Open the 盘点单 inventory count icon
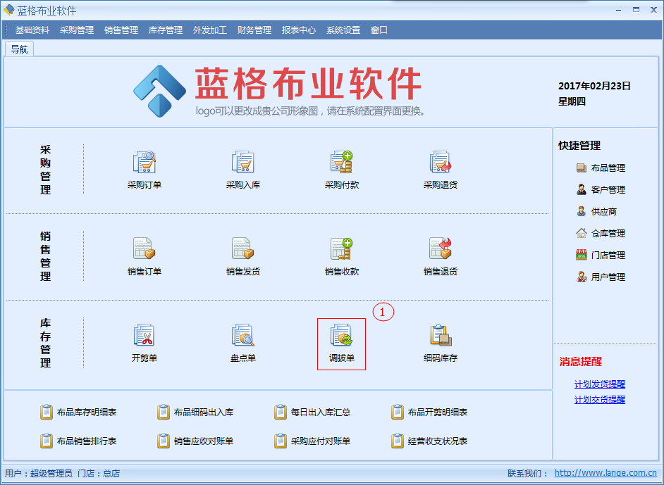 [x=243, y=335]
